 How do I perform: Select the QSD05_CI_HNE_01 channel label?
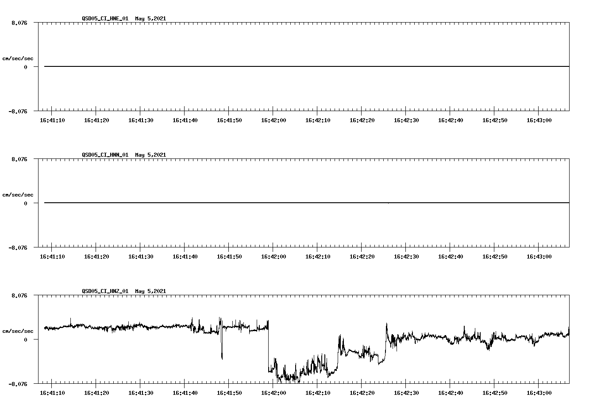105,19
